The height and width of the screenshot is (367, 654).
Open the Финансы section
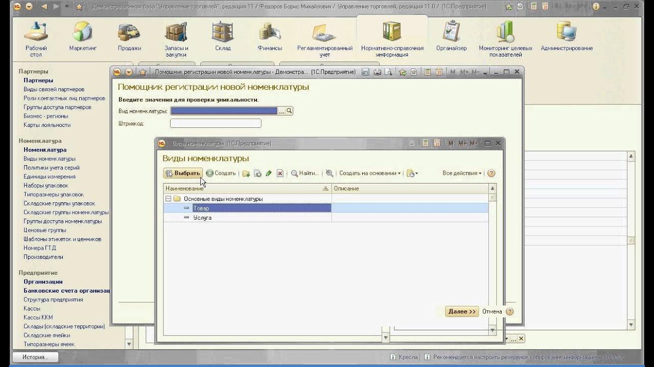[x=270, y=37]
